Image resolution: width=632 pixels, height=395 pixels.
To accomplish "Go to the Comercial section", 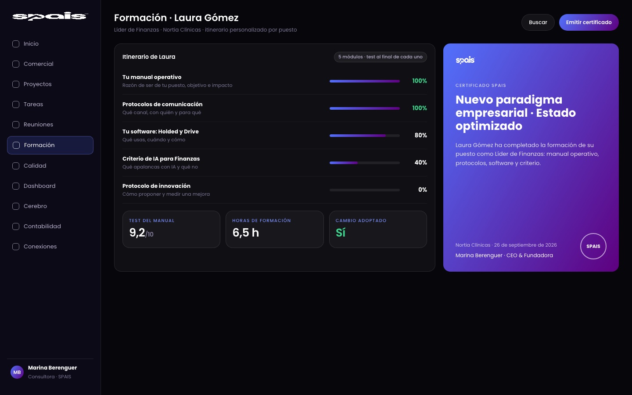I will (50, 64).
